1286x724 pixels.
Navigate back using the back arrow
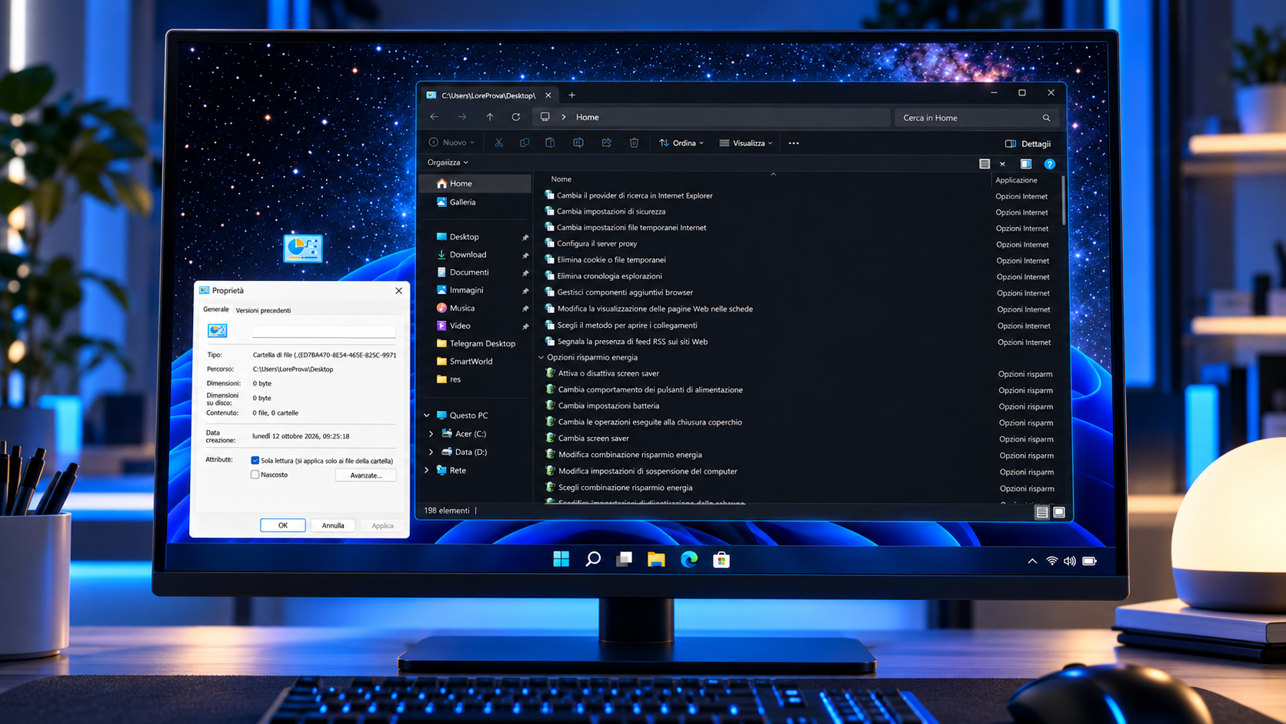[x=435, y=117]
